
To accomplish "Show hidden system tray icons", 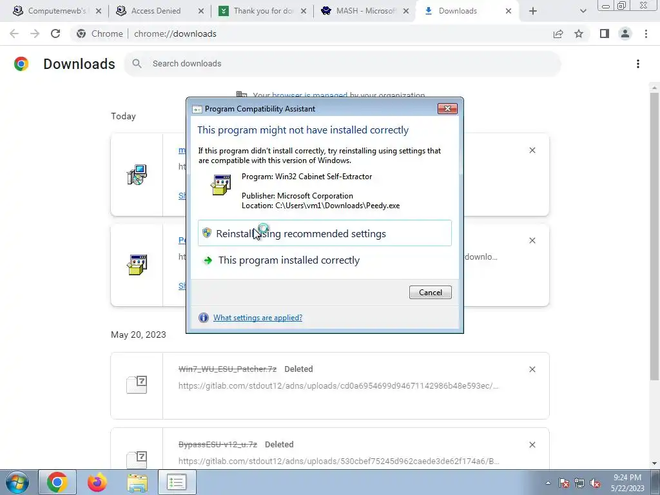I will (x=548, y=483).
